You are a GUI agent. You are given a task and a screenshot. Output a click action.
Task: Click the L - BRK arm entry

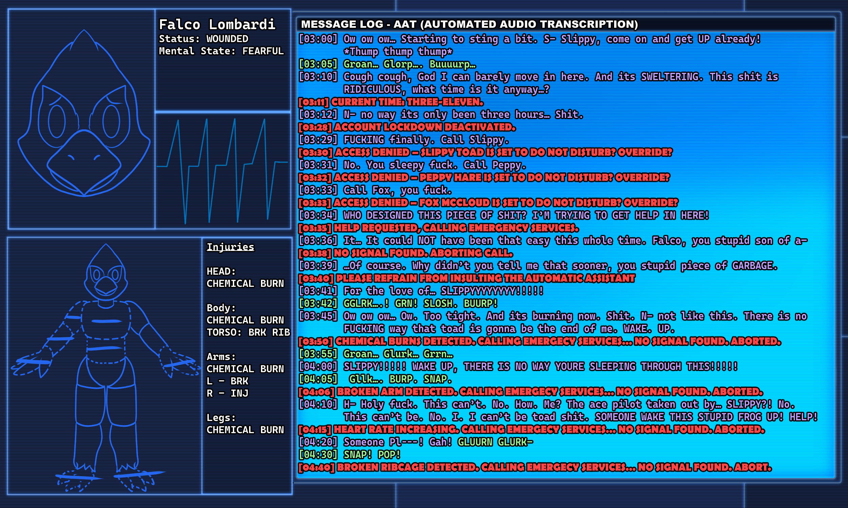click(x=227, y=381)
